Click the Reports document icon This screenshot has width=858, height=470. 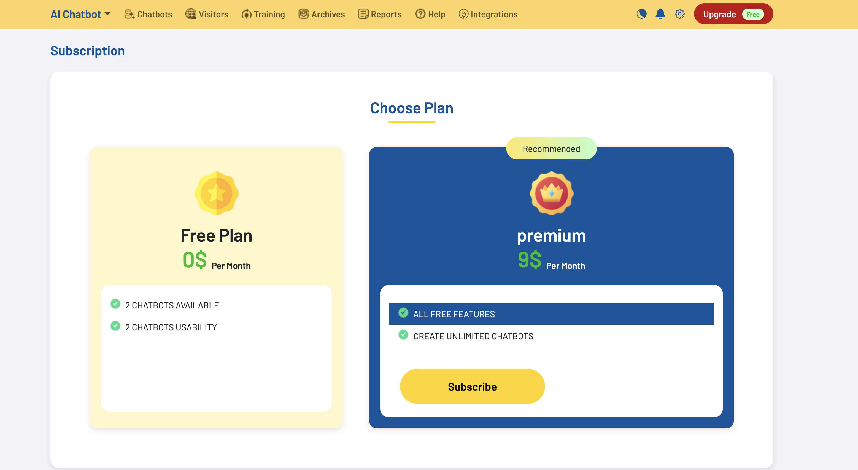click(x=363, y=14)
